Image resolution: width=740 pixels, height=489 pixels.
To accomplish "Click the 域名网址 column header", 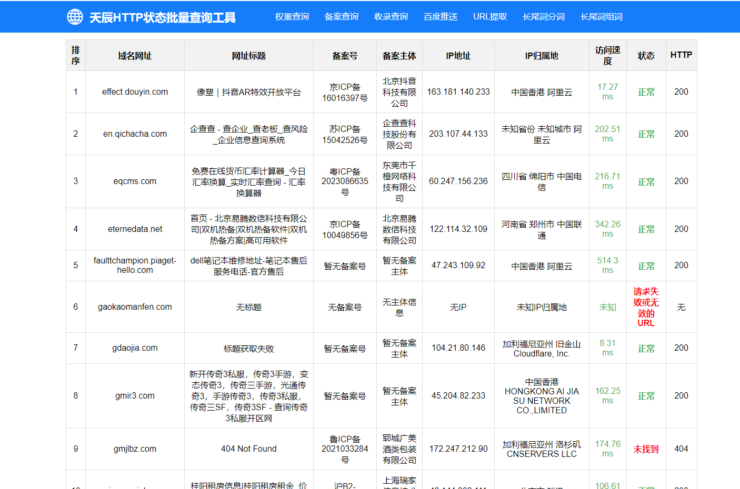I will pos(135,55).
